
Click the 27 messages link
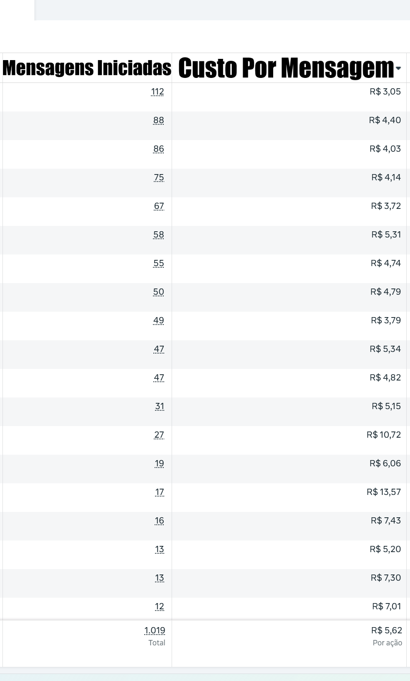159,435
